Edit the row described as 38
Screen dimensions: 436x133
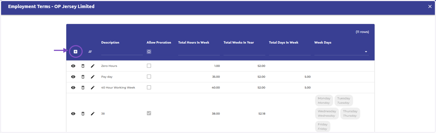coord(93,113)
